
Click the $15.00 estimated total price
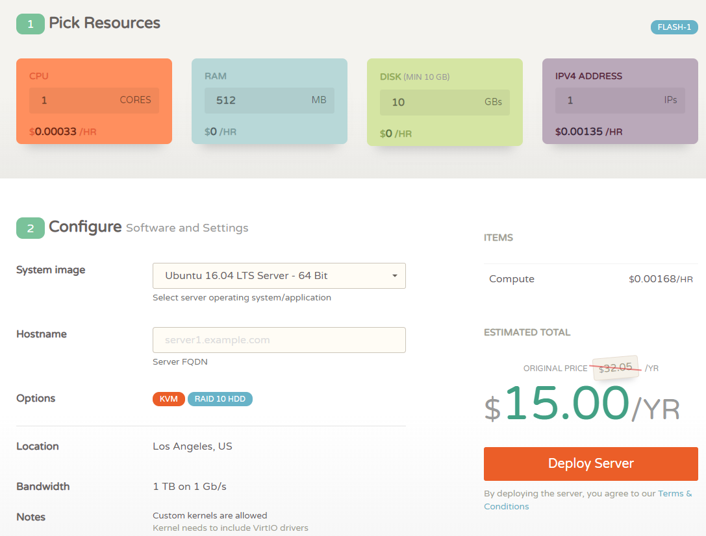pyautogui.click(x=566, y=405)
